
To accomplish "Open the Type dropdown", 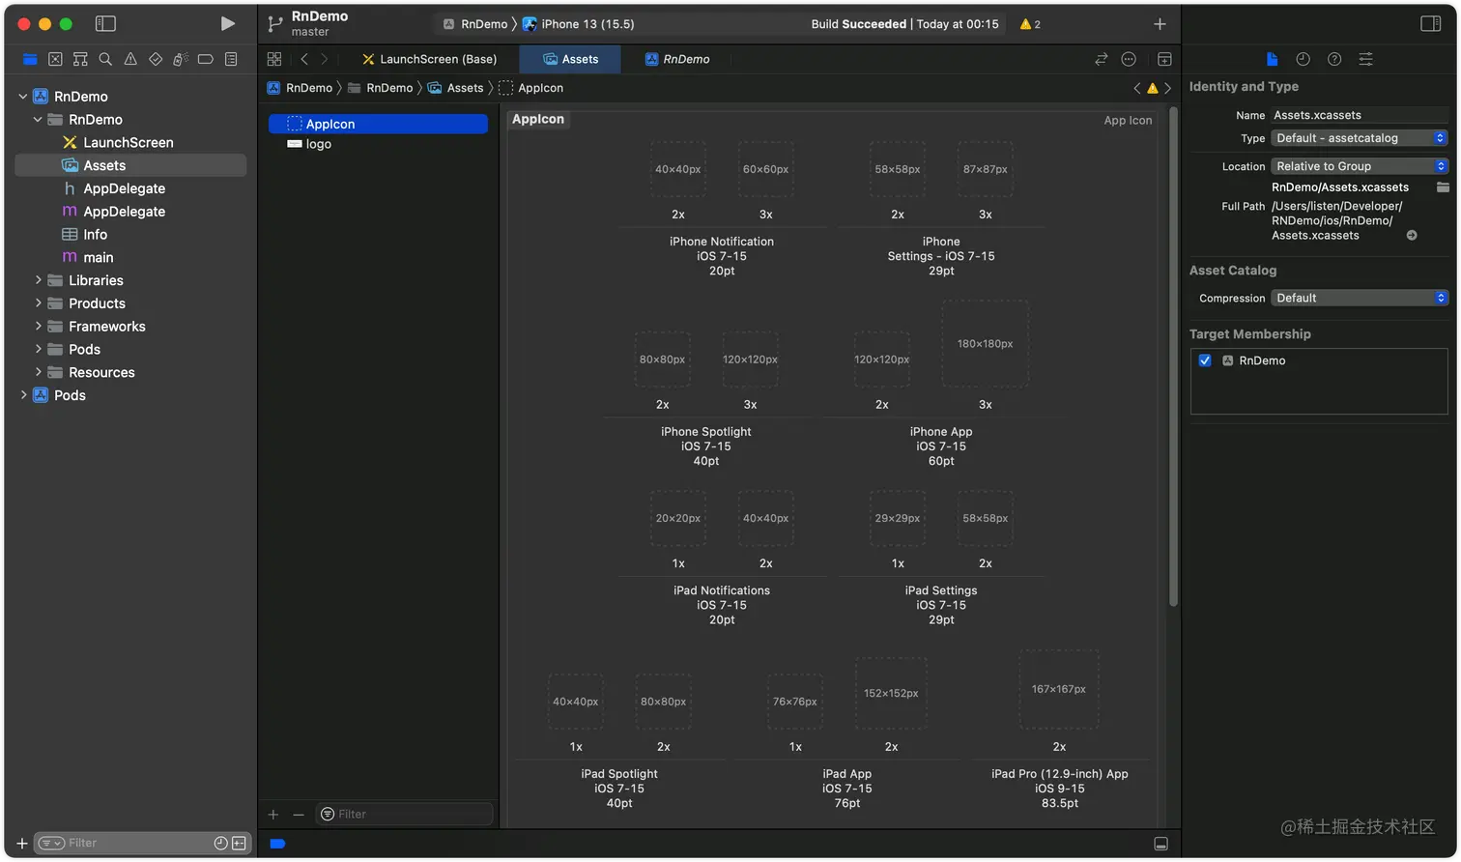I will pyautogui.click(x=1360, y=138).
